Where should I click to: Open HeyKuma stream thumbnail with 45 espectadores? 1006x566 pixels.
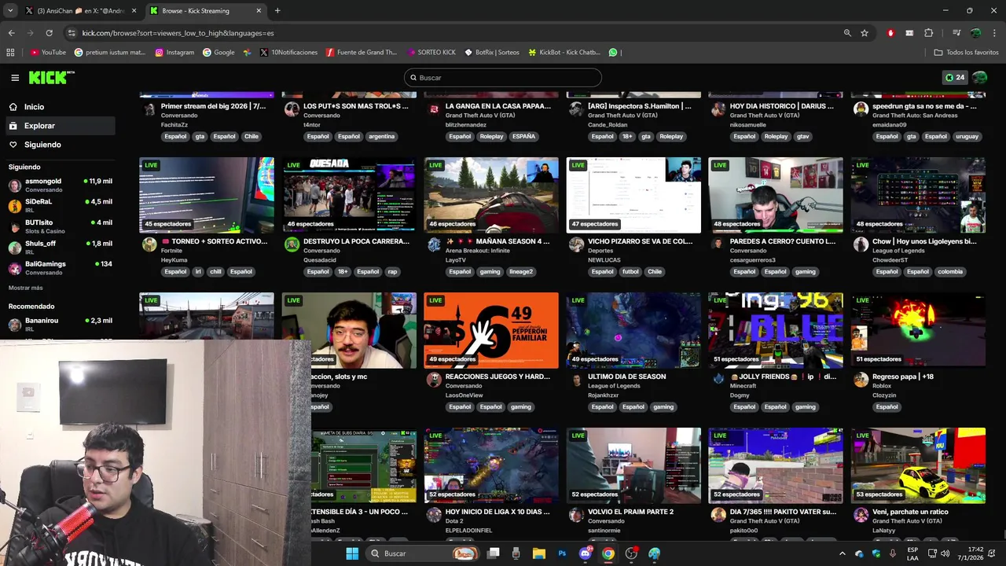tap(207, 195)
